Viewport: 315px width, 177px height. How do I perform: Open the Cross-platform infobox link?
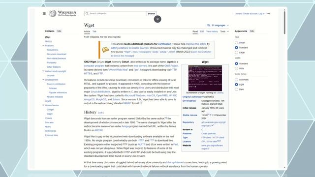point(209,133)
